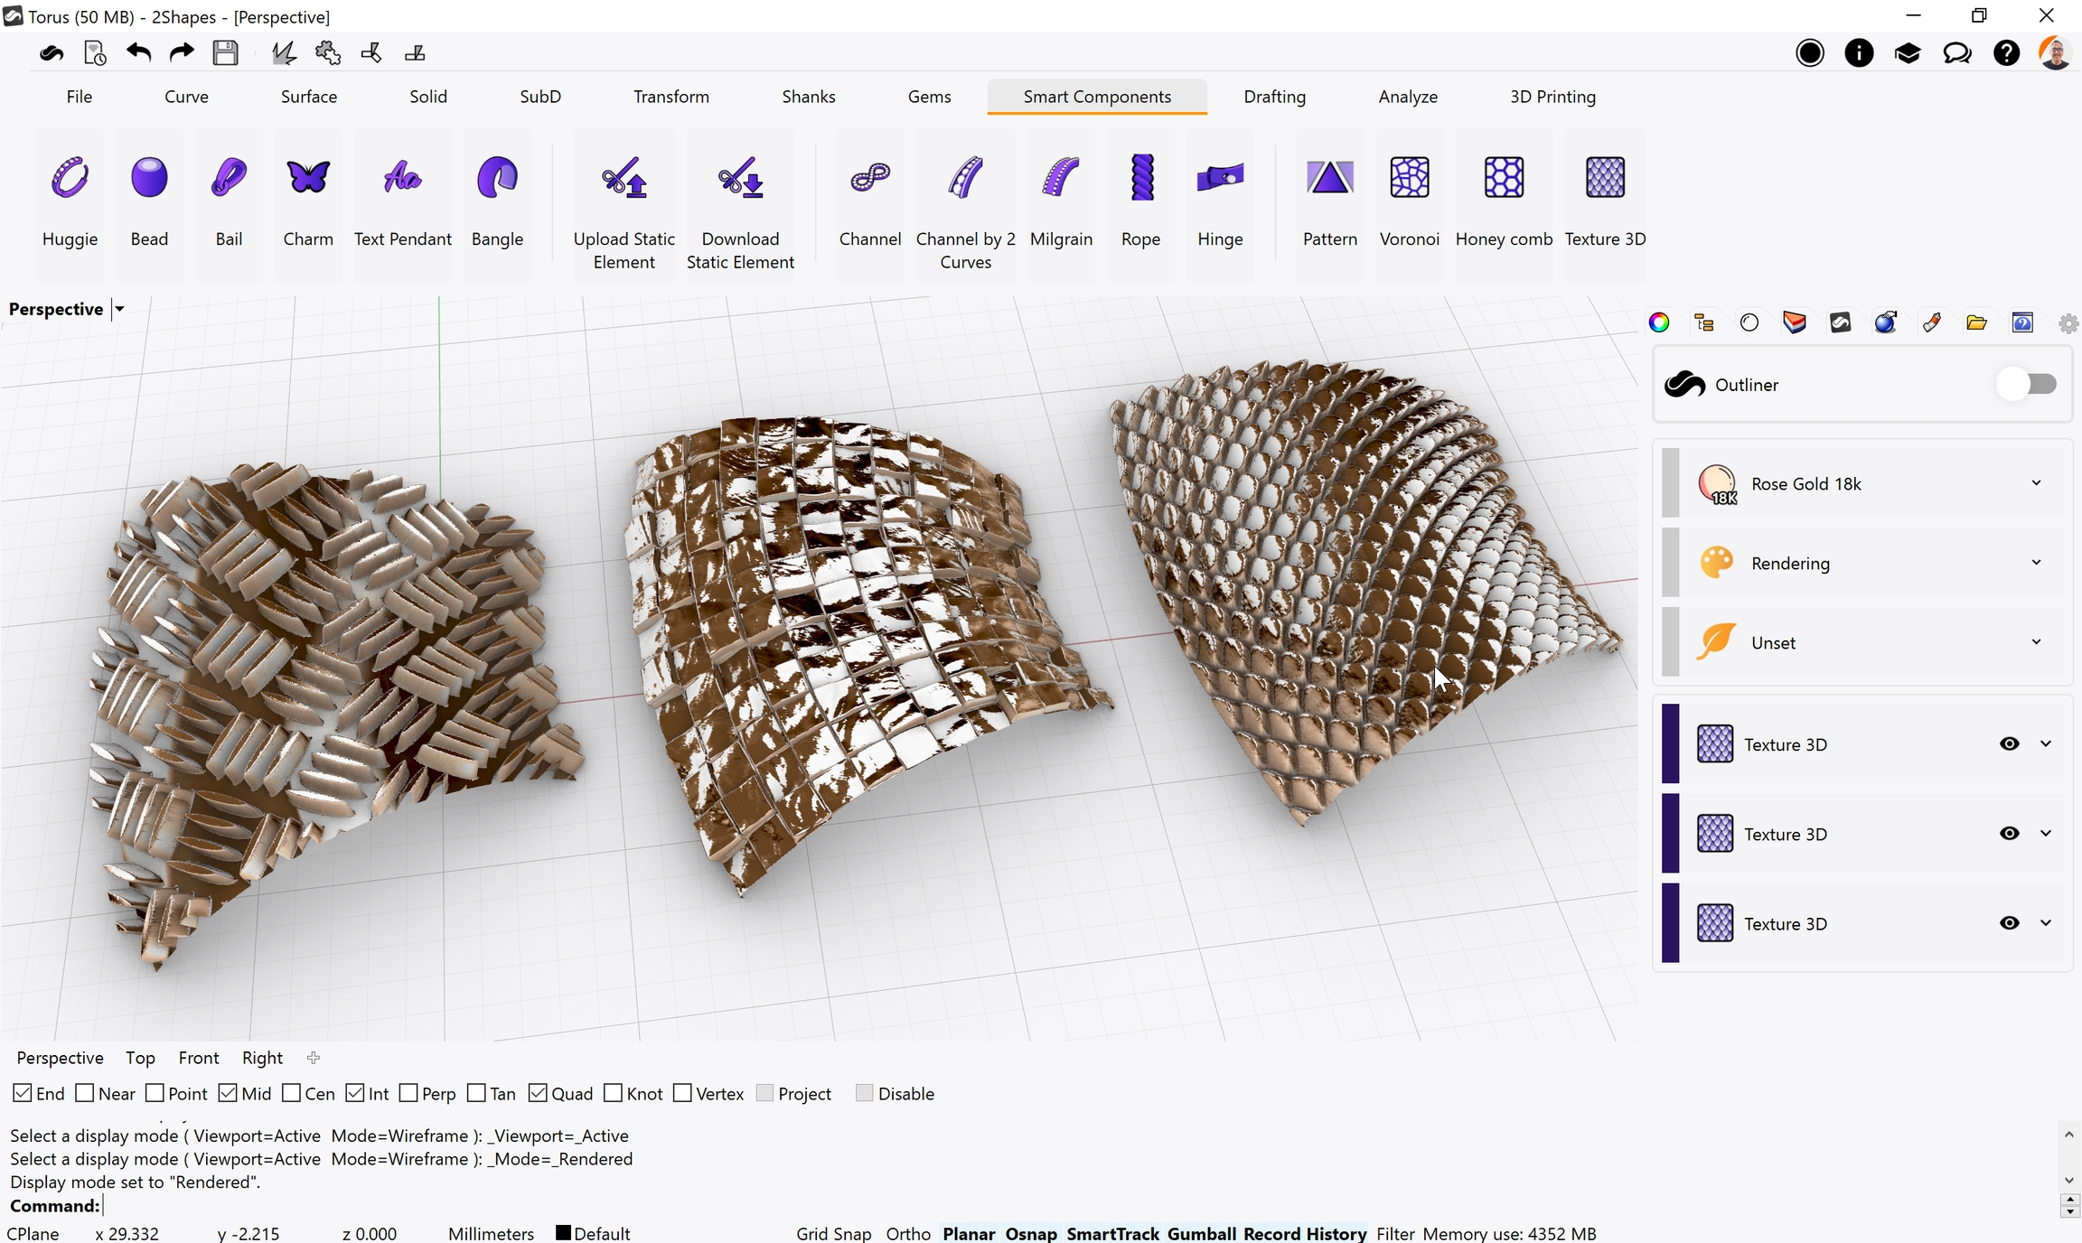Hide the first Texture 3D item
The width and height of the screenshot is (2082, 1243).
(x=2008, y=743)
